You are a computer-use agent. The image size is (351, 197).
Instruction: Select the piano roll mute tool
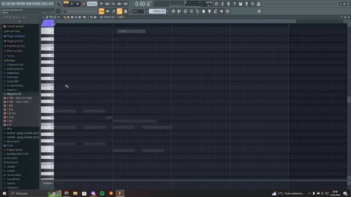80,17
